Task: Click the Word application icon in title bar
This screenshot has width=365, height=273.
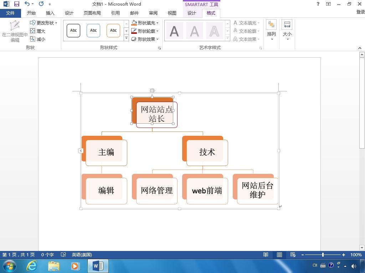Action: 6,4
